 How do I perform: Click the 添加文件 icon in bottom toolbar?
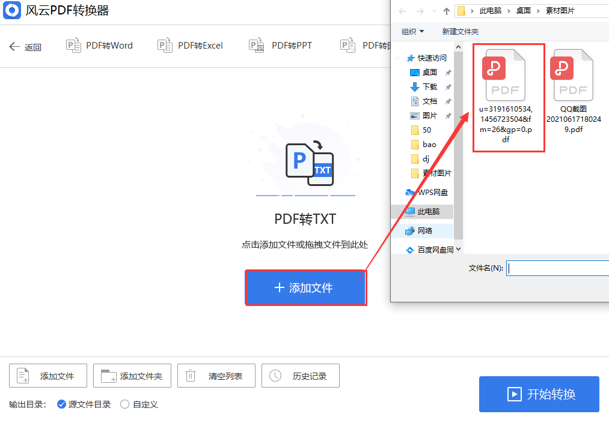pos(22,376)
